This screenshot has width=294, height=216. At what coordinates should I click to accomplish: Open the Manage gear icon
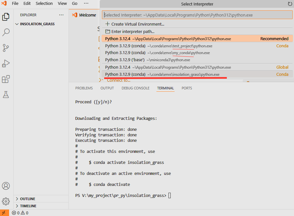[6, 201]
